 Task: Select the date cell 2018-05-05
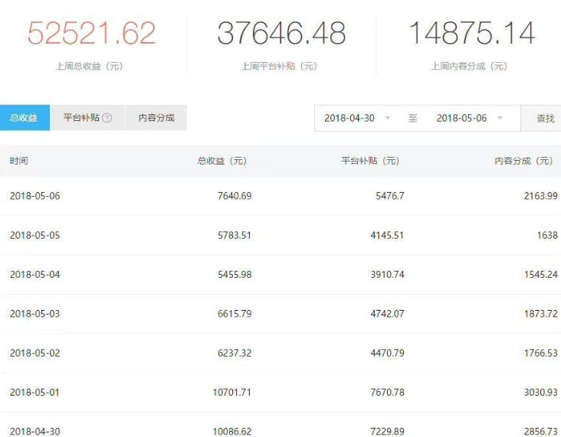[35, 235]
